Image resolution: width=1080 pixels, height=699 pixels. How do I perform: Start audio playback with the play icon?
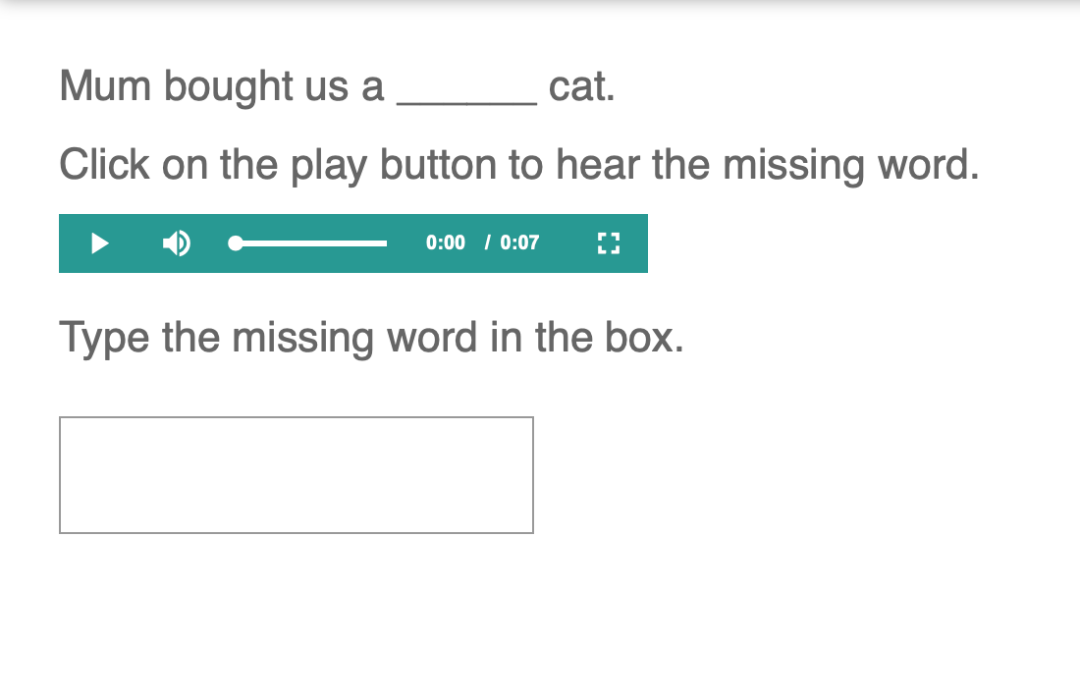pos(98,243)
